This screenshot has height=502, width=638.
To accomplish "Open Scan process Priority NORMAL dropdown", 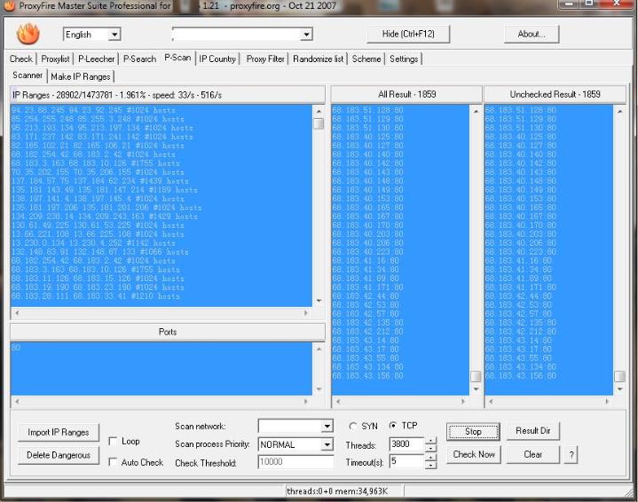I will 327,444.
